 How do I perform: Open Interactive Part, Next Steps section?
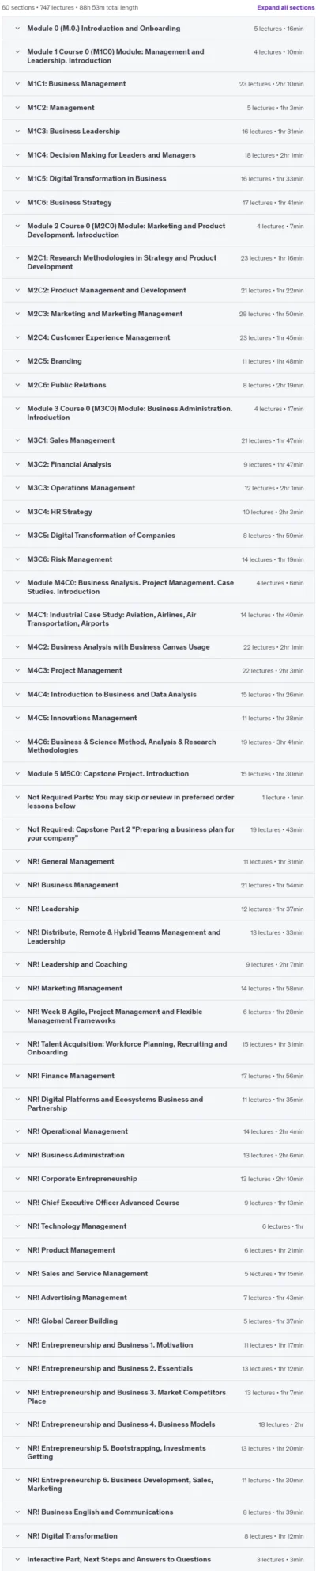158,1559
